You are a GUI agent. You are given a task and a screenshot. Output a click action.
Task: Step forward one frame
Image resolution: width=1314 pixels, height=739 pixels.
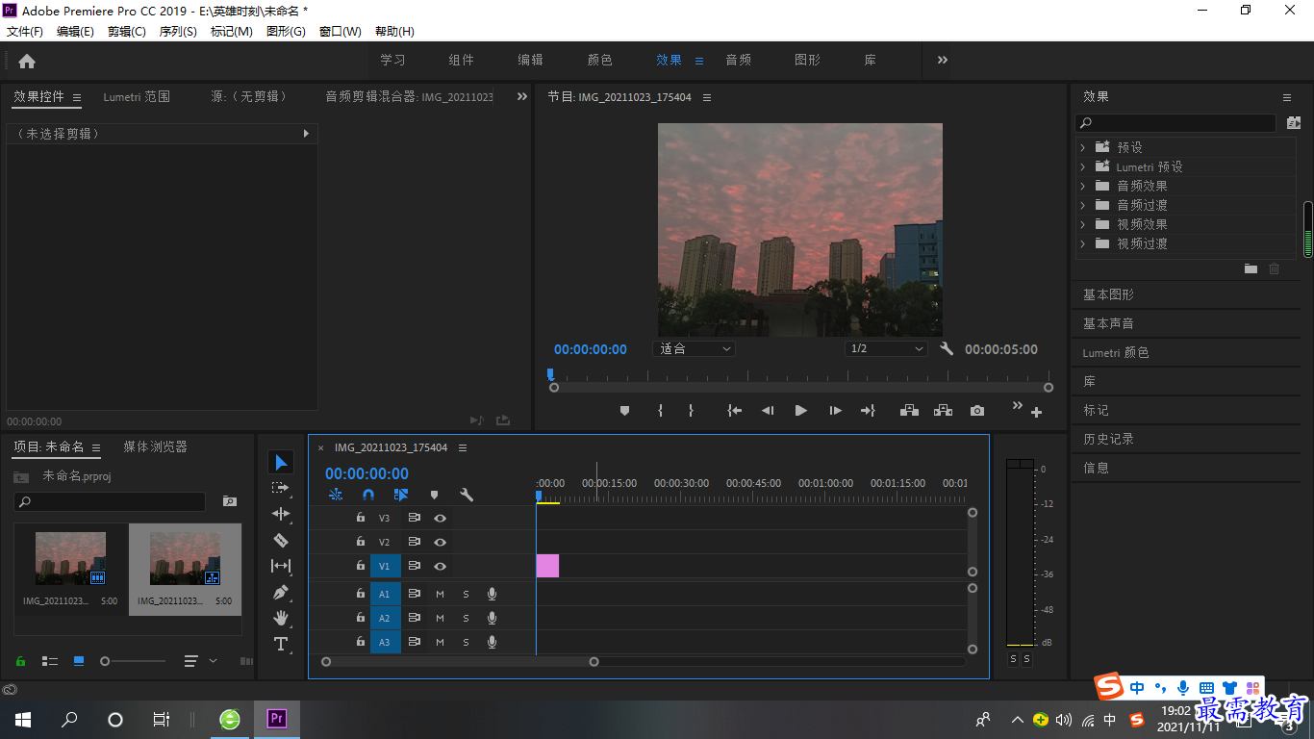click(x=835, y=411)
